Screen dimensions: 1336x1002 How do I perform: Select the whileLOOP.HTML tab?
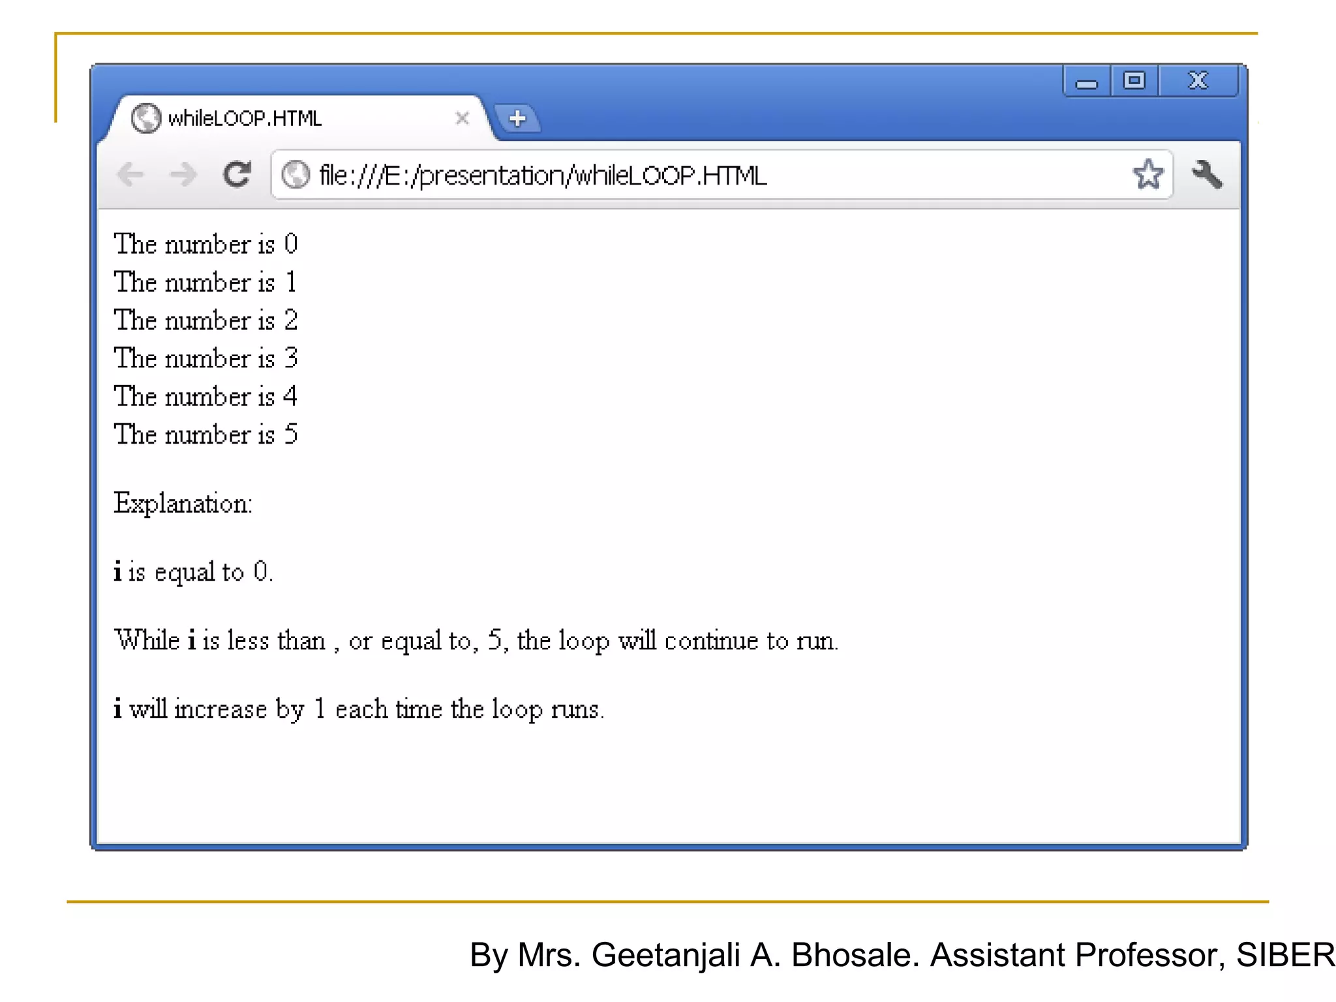(x=297, y=118)
